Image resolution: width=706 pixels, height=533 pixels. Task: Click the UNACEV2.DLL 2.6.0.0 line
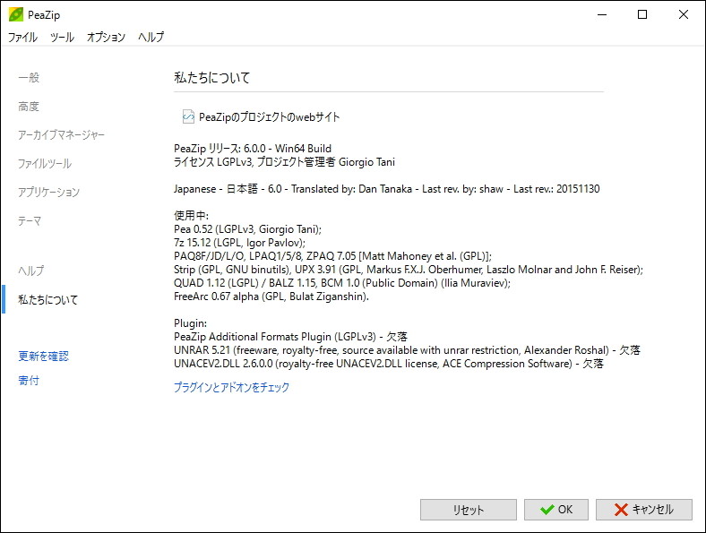(389, 364)
